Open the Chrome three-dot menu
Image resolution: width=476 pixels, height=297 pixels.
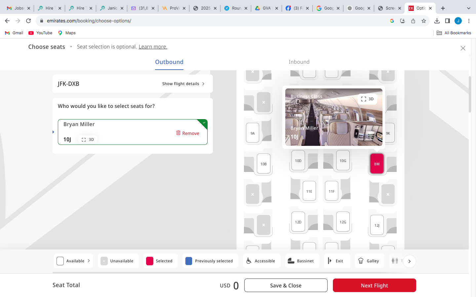[469, 21]
